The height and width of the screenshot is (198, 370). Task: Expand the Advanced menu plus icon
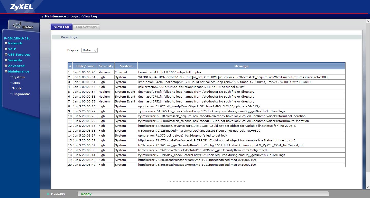pyautogui.click(x=6, y=66)
